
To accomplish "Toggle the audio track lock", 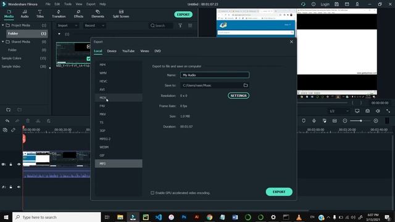I will point(11,187).
